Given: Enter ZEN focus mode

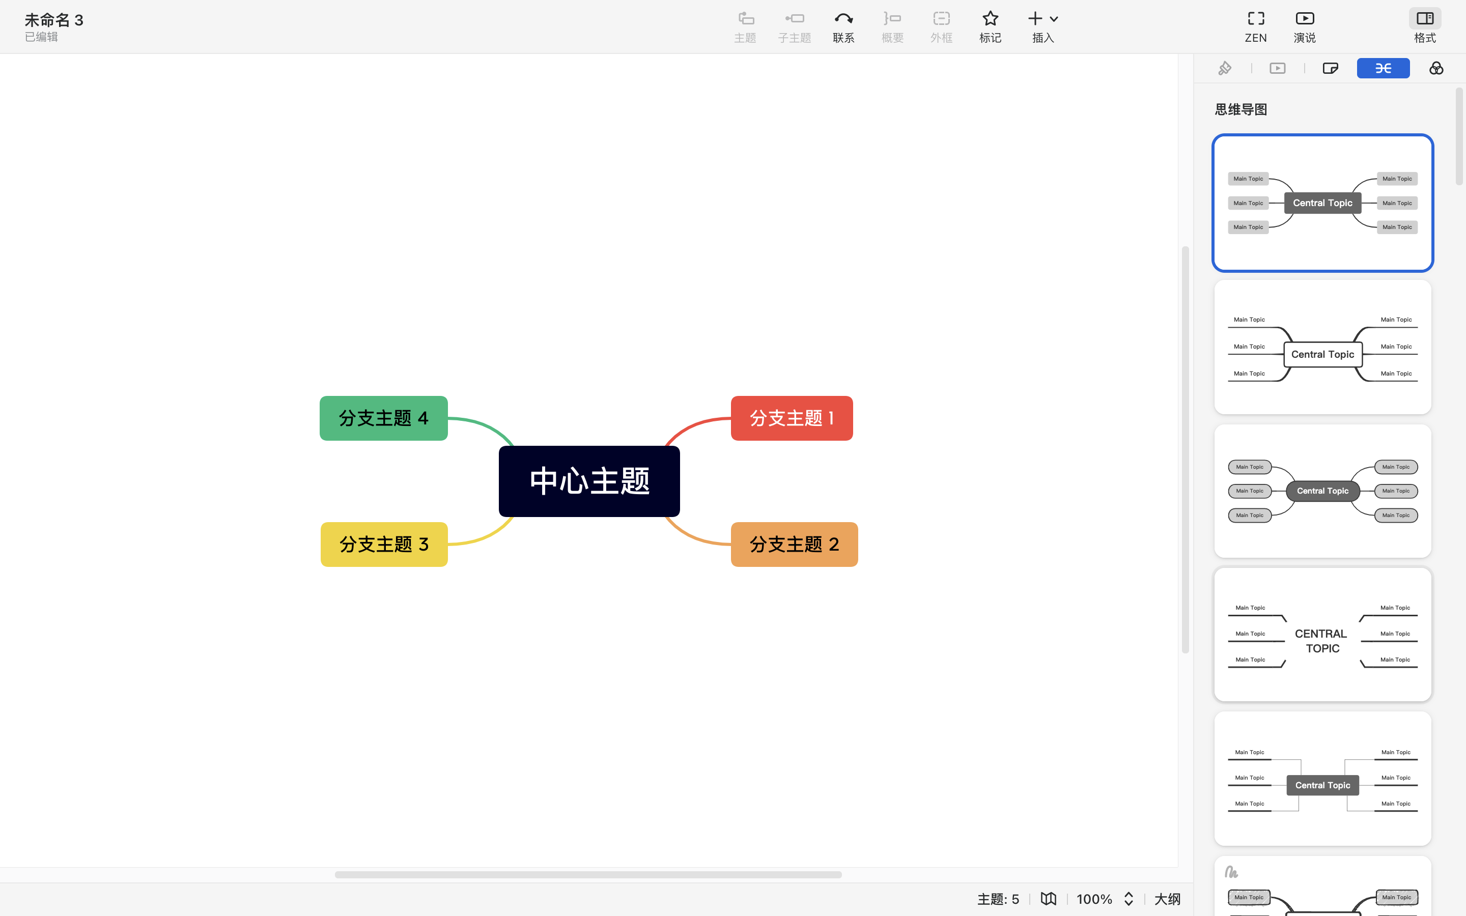Looking at the screenshot, I should pos(1255,26).
